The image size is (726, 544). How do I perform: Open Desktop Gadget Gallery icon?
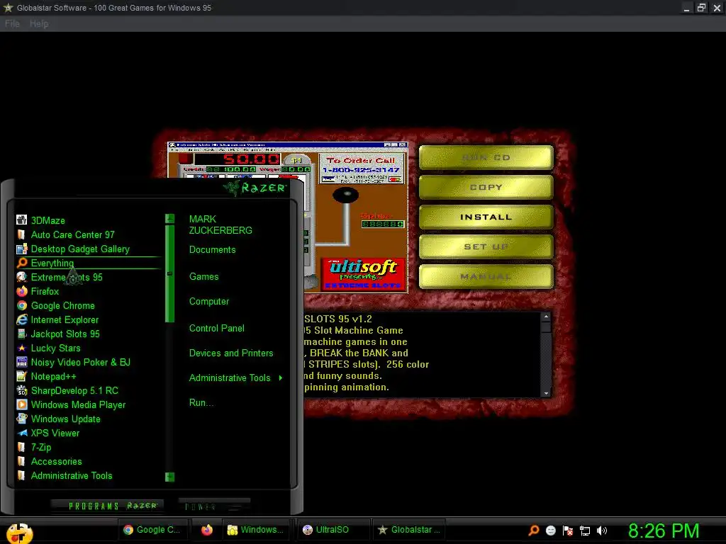[21, 249]
